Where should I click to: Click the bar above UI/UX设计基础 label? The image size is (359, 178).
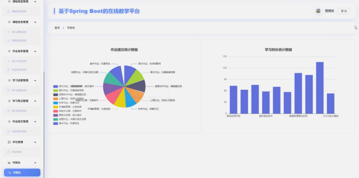330,103
